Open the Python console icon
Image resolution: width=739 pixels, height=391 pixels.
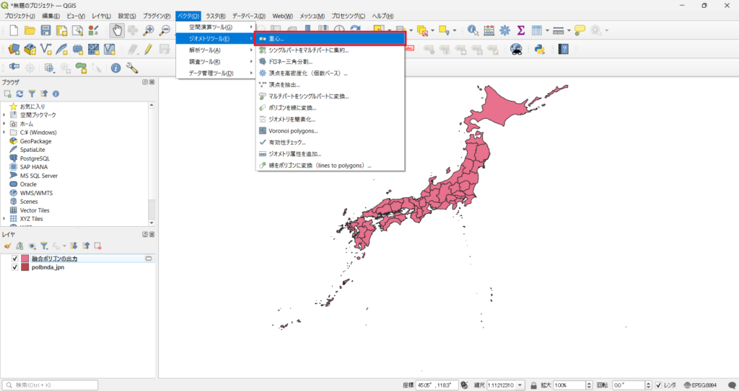[538, 49]
